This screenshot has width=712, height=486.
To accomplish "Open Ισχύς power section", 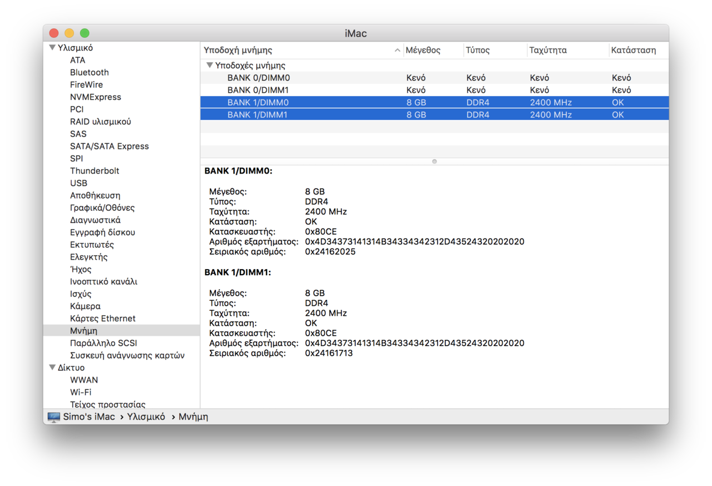I will (81, 294).
